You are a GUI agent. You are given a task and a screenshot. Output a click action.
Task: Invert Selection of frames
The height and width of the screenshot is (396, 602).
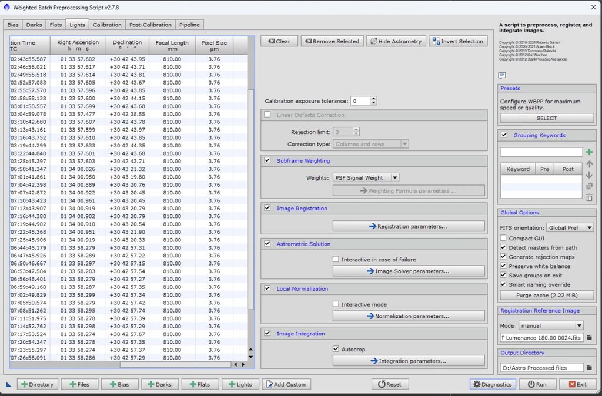point(458,41)
